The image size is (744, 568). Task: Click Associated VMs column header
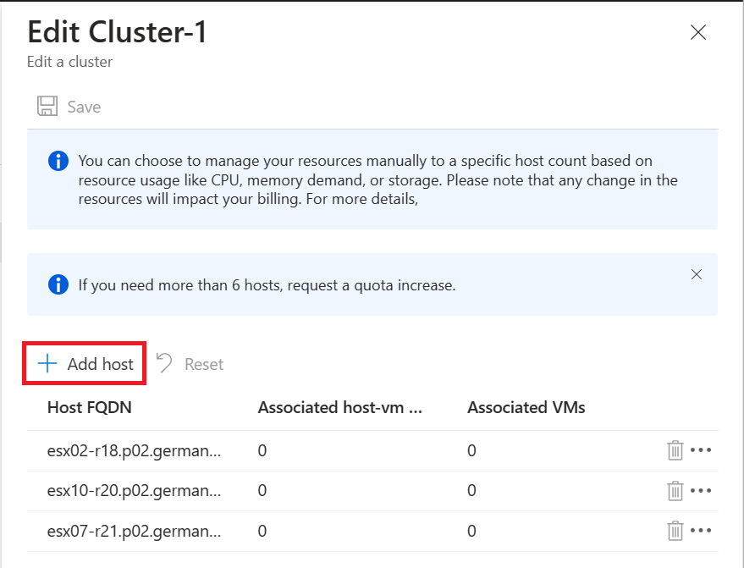click(x=526, y=407)
